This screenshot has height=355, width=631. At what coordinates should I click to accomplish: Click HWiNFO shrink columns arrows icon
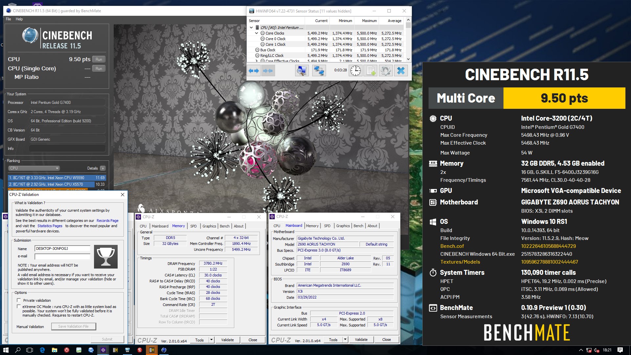tap(268, 71)
